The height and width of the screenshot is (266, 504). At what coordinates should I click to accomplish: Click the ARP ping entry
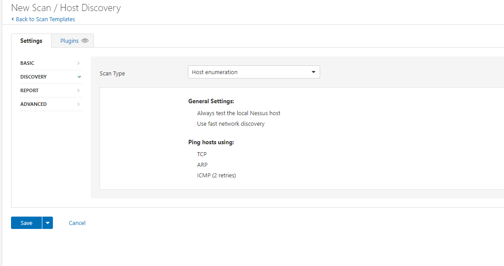(x=202, y=165)
